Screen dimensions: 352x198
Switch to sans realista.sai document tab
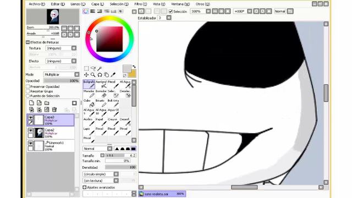tap(162, 194)
